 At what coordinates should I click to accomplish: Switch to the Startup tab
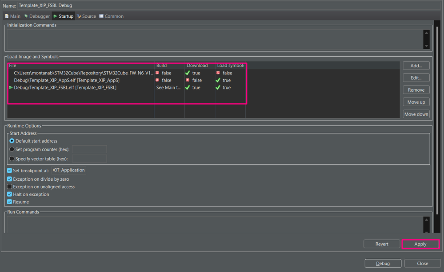64,16
